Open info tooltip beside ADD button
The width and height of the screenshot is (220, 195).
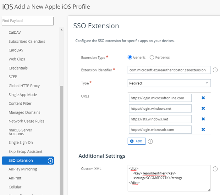150,141
